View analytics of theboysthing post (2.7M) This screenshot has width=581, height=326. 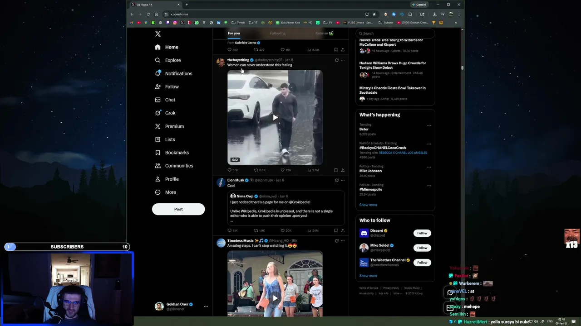tap(313, 170)
